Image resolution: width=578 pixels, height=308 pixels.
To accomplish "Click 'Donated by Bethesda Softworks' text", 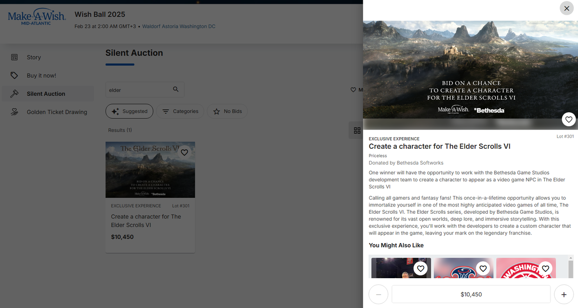I will [x=406, y=163].
